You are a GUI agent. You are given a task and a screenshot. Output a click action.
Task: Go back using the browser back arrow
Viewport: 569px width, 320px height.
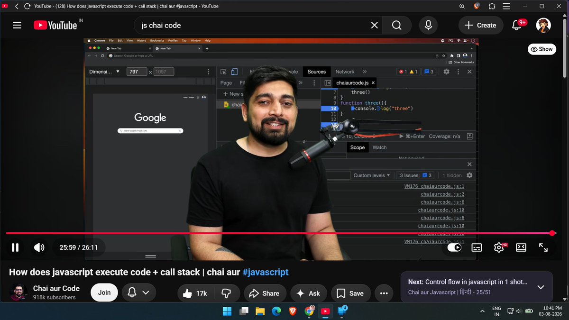(17, 6)
